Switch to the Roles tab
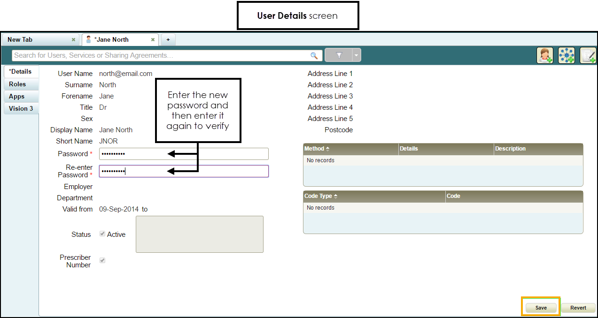The width and height of the screenshot is (598, 318). point(18,84)
